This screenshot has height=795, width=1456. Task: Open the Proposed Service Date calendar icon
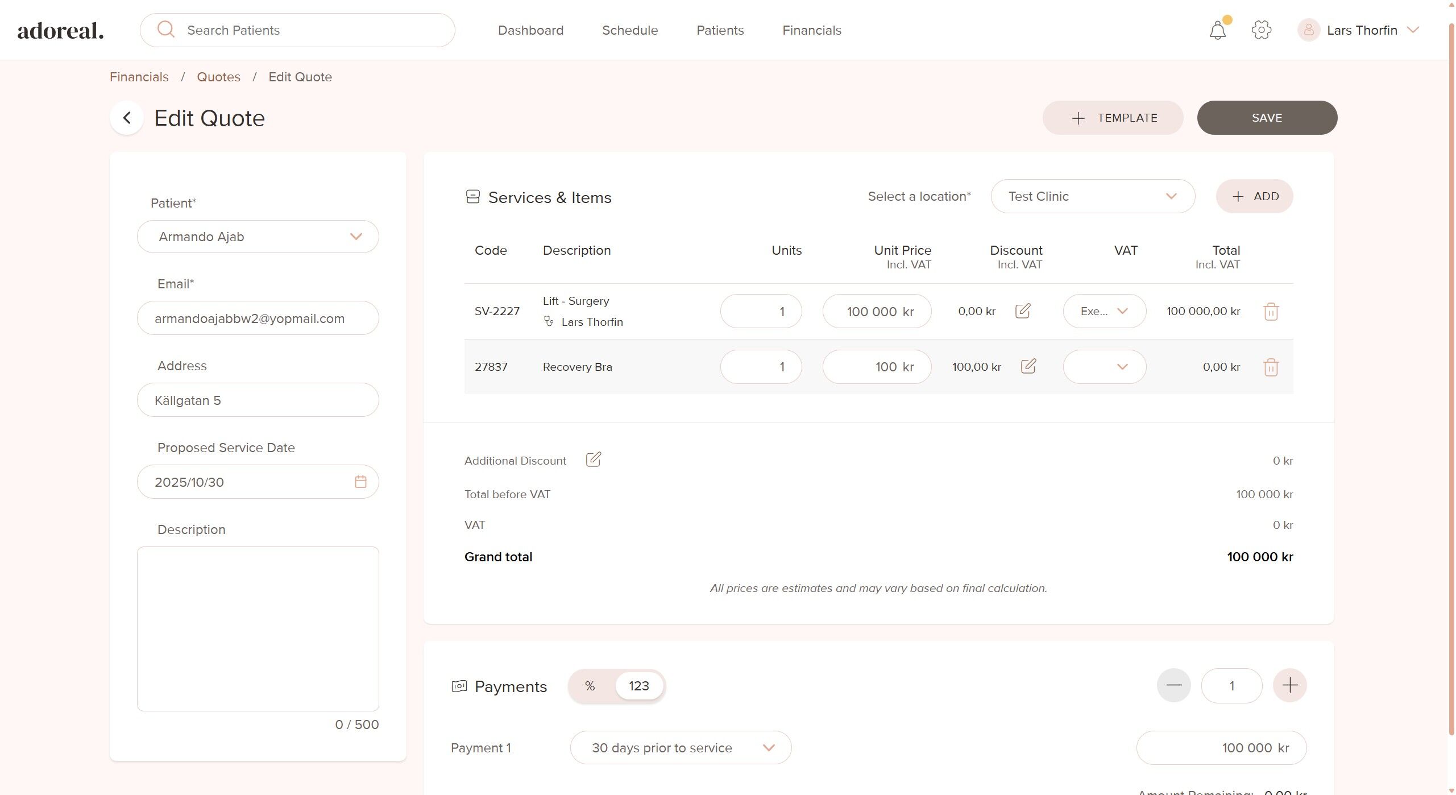click(360, 482)
